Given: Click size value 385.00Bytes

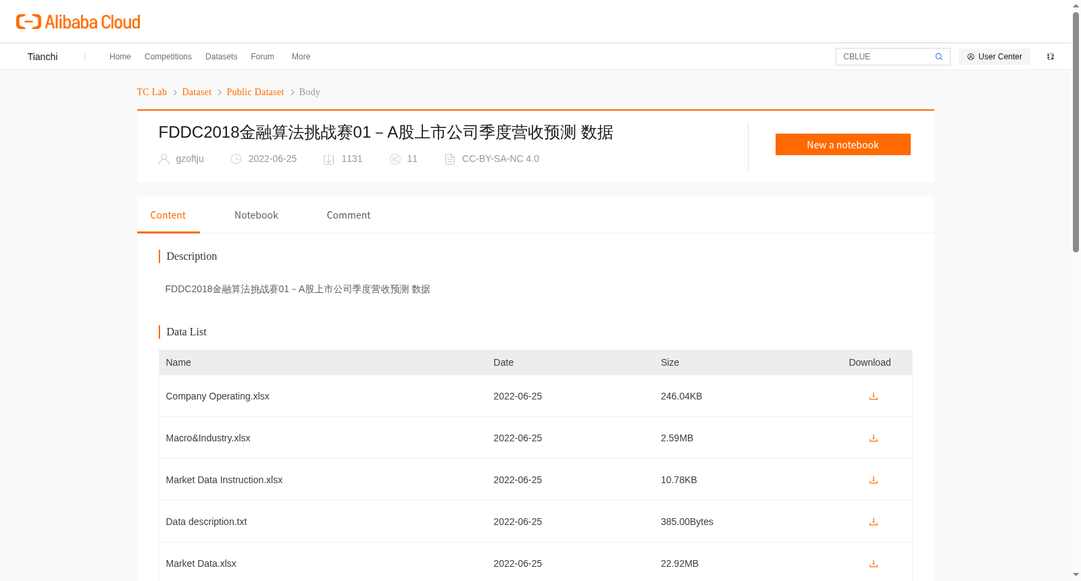Looking at the screenshot, I should click(687, 522).
